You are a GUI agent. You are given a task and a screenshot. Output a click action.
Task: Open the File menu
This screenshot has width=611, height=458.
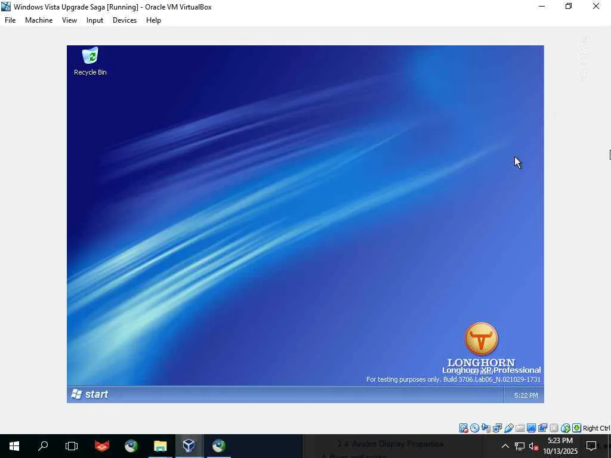pos(10,20)
